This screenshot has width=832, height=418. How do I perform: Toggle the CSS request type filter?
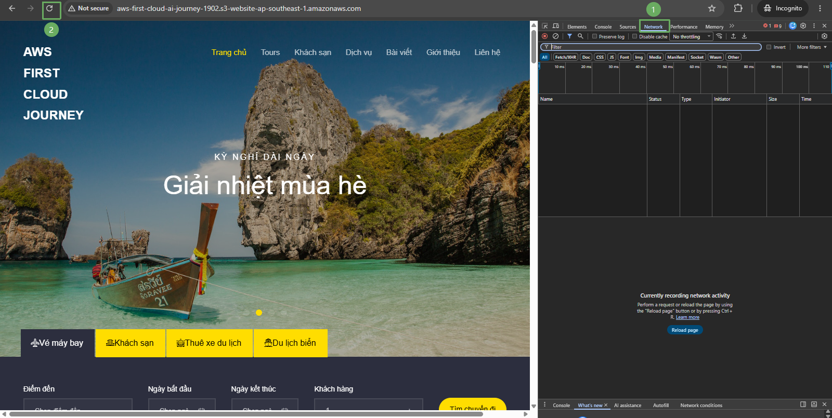coord(600,57)
